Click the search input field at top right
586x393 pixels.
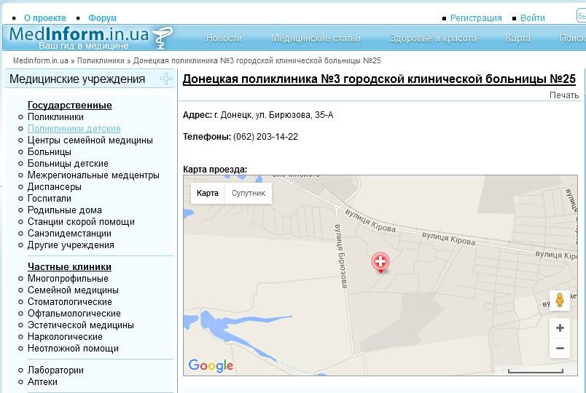(581, 17)
